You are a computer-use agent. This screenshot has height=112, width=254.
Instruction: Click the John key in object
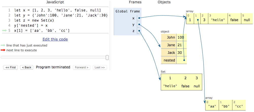(171, 38)
